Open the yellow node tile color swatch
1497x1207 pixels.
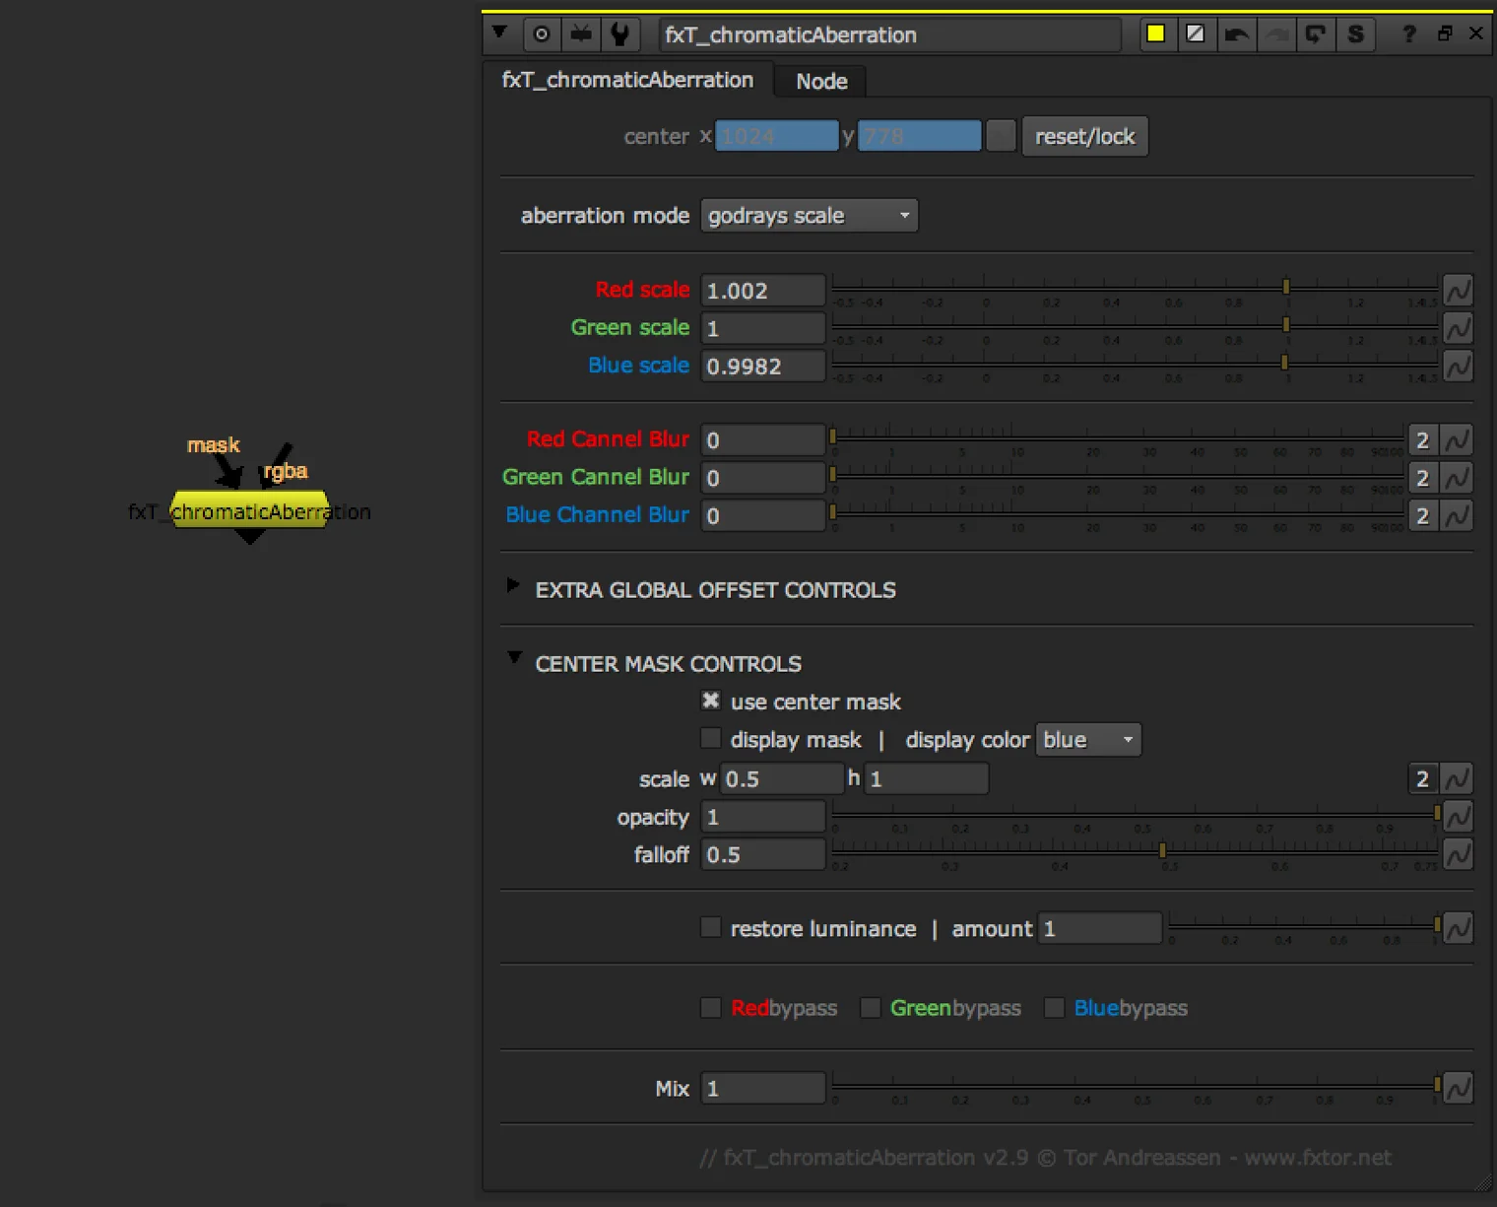[1156, 33]
